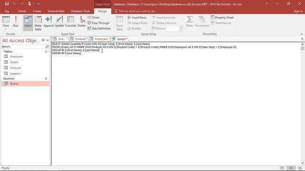
Task: Open the File menu tab
Action: click(x=7, y=11)
